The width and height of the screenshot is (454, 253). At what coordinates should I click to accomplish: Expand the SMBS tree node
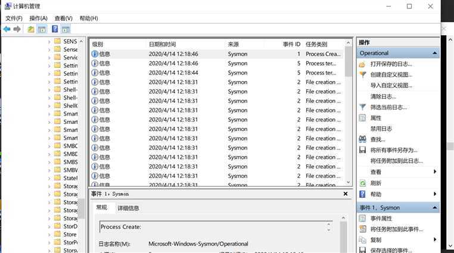point(49,162)
